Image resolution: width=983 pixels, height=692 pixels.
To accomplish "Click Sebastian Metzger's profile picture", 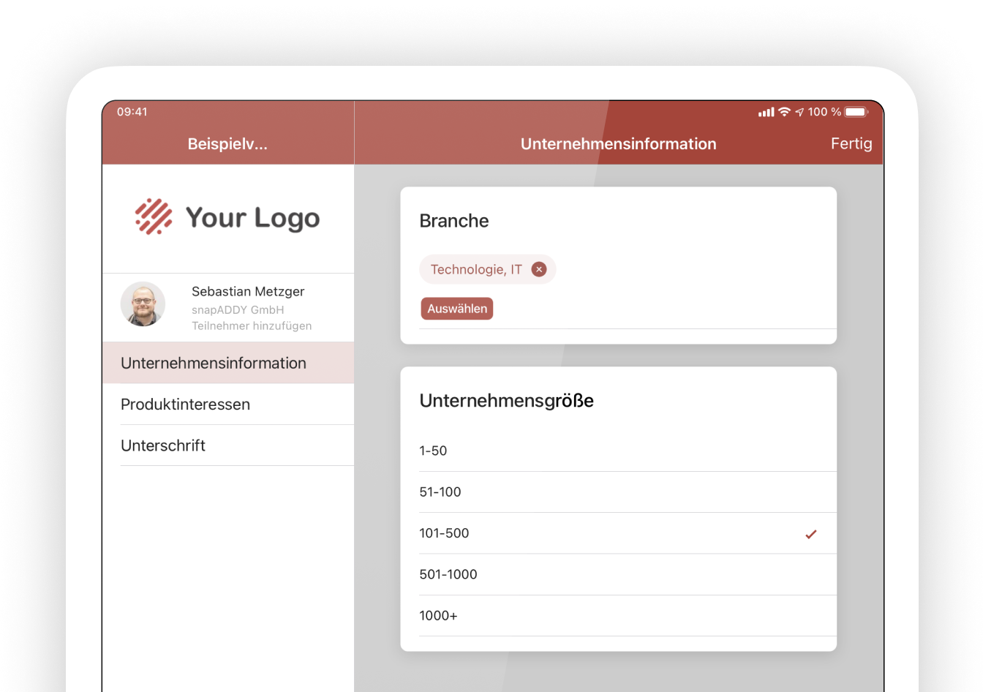I will [143, 304].
